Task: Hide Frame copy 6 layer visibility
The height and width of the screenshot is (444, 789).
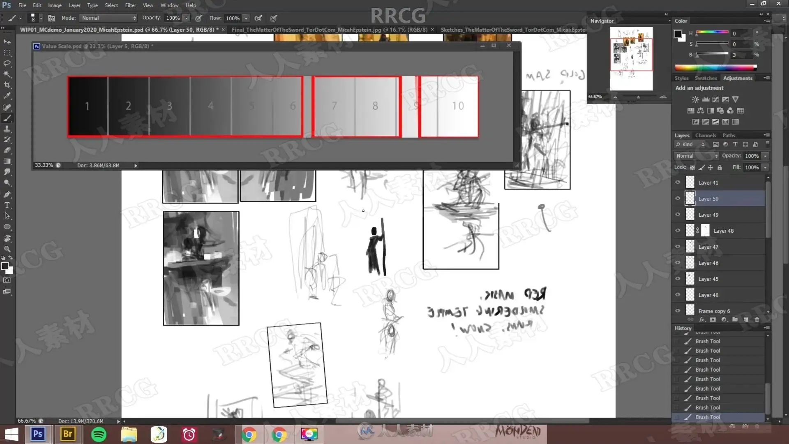Action: 678,311
